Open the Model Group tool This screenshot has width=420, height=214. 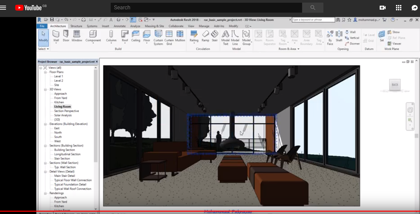coord(246,37)
